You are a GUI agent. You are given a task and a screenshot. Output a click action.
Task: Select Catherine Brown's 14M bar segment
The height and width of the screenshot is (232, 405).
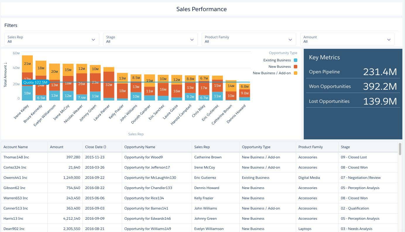coord(231,86)
